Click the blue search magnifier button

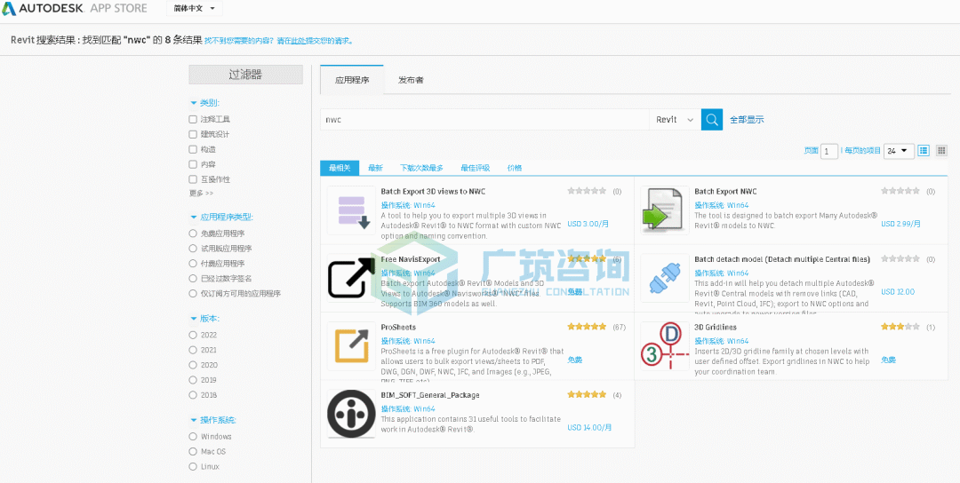[x=711, y=120]
